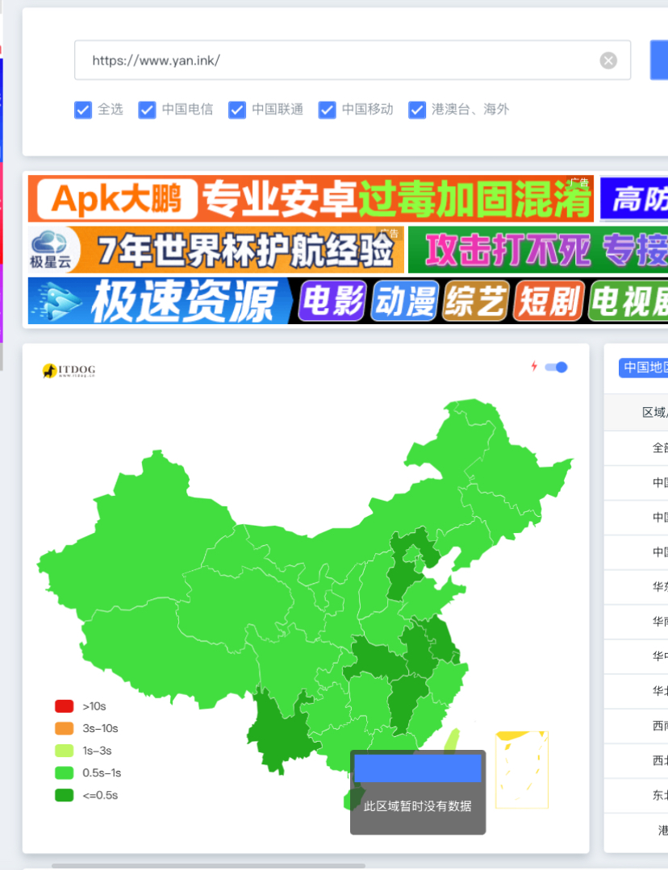Click the blue search button beside URL
The image size is (668, 870).
coord(659,60)
